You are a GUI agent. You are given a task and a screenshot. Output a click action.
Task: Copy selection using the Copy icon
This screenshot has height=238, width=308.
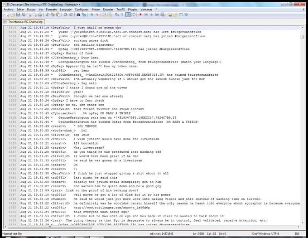click(53, 15)
